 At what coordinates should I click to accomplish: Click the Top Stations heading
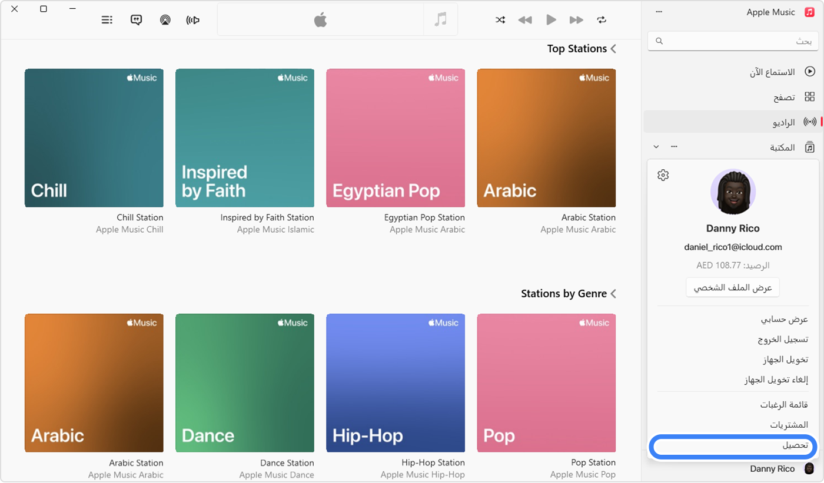pyautogui.click(x=577, y=49)
